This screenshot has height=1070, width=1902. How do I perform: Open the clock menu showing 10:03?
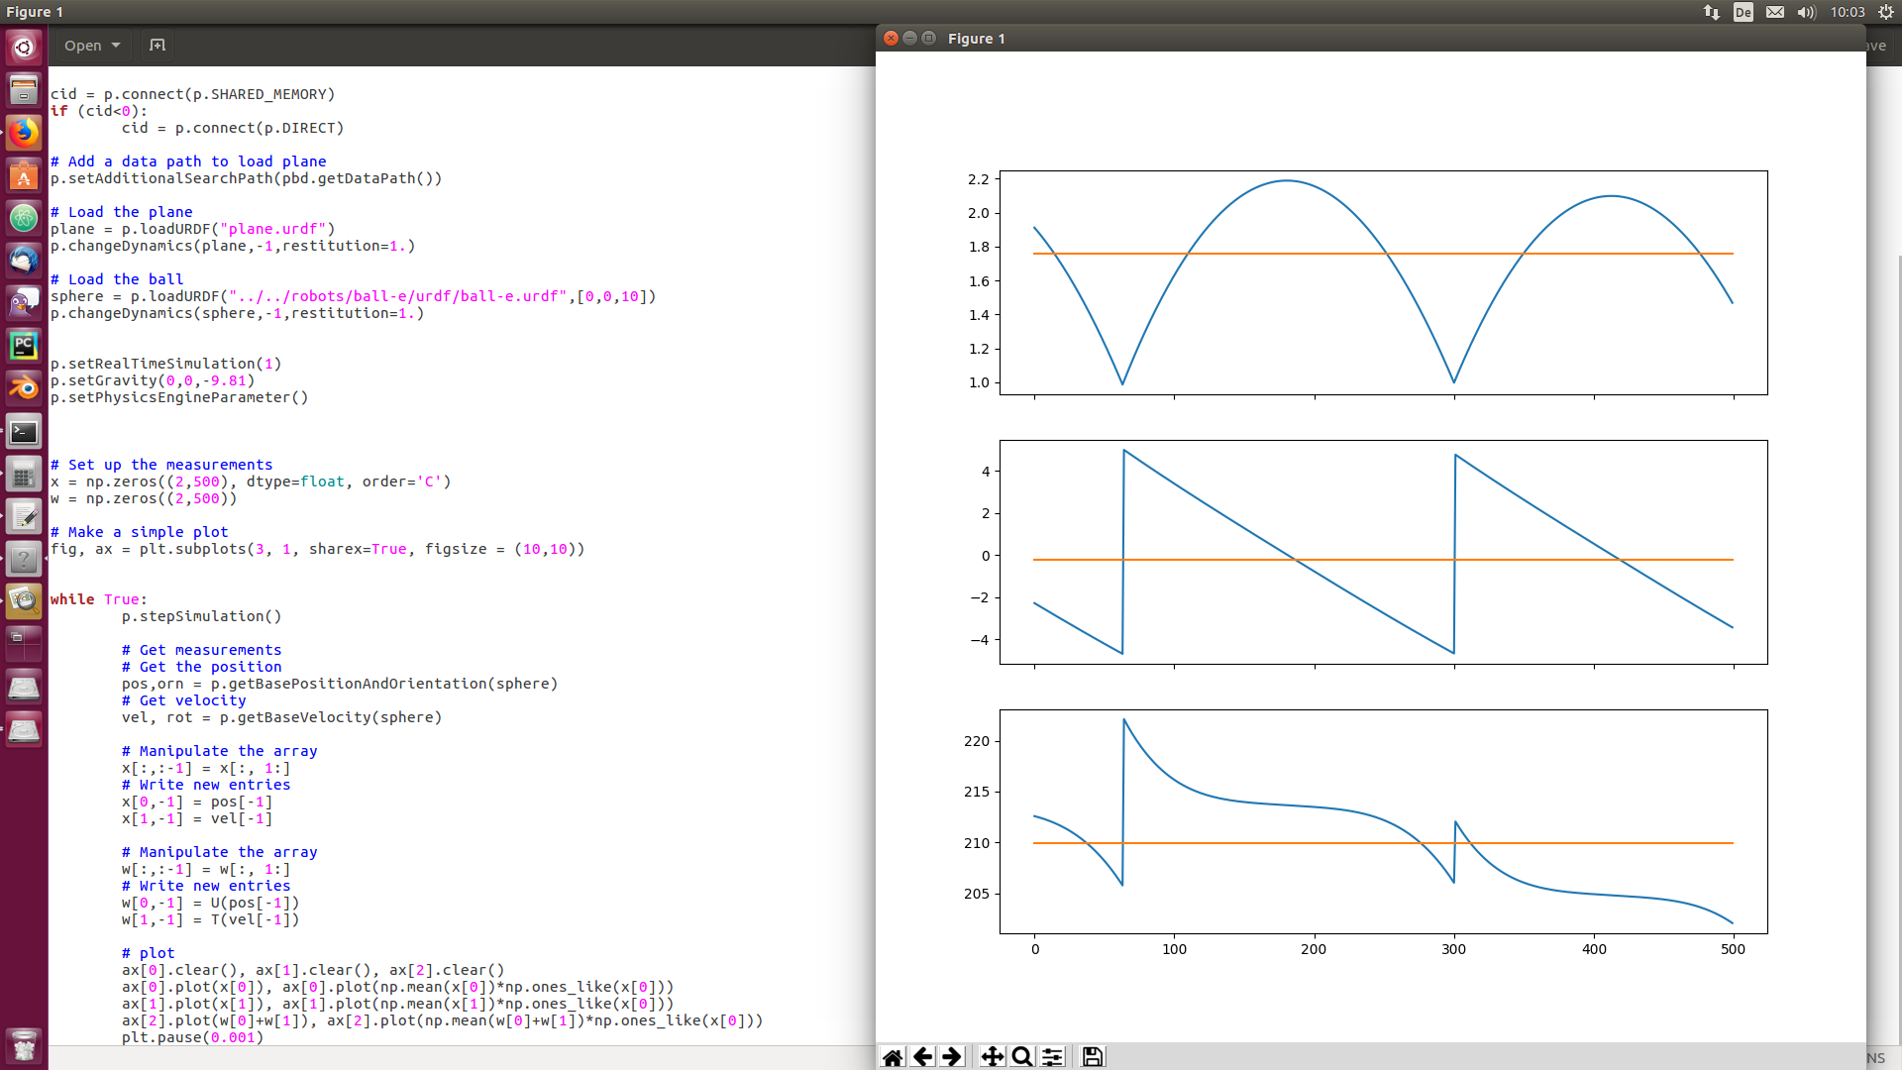click(1849, 12)
